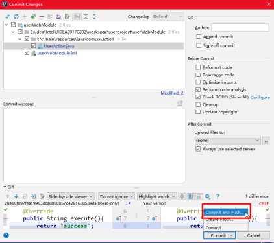Select the UserAction.java tree row

pos(93,46)
